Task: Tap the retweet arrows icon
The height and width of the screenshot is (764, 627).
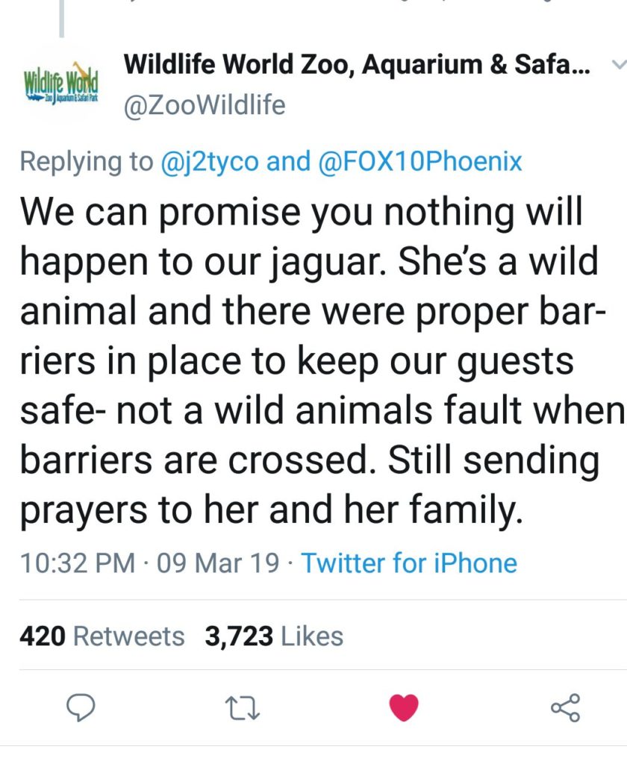Action: (243, 709)
